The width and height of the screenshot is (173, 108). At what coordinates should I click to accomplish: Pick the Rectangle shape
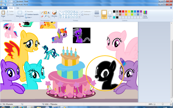click(69, 12)
